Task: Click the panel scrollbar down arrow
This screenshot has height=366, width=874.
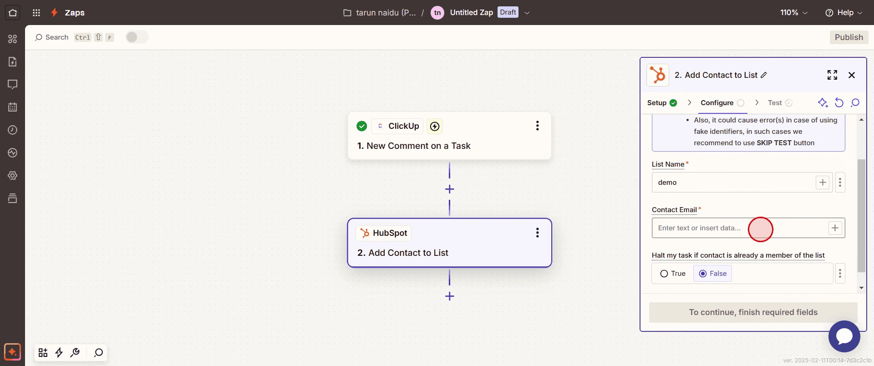Action: point(861,288)
